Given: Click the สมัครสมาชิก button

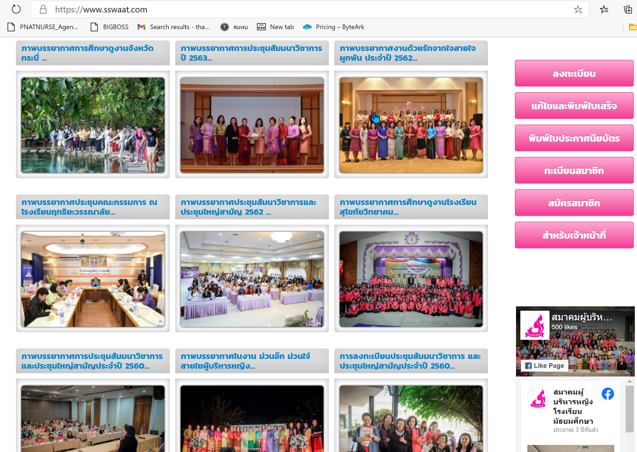Looking at the screenshot, I should [x=574, y=203].
